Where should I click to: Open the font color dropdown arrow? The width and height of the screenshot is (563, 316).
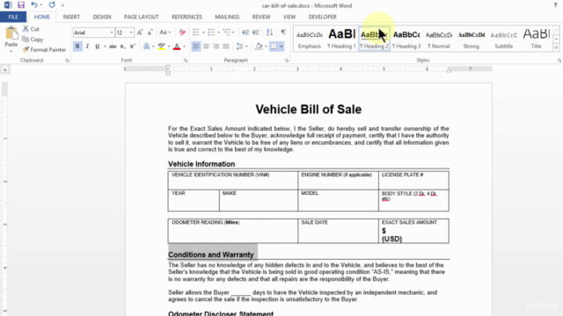(184, 47)
